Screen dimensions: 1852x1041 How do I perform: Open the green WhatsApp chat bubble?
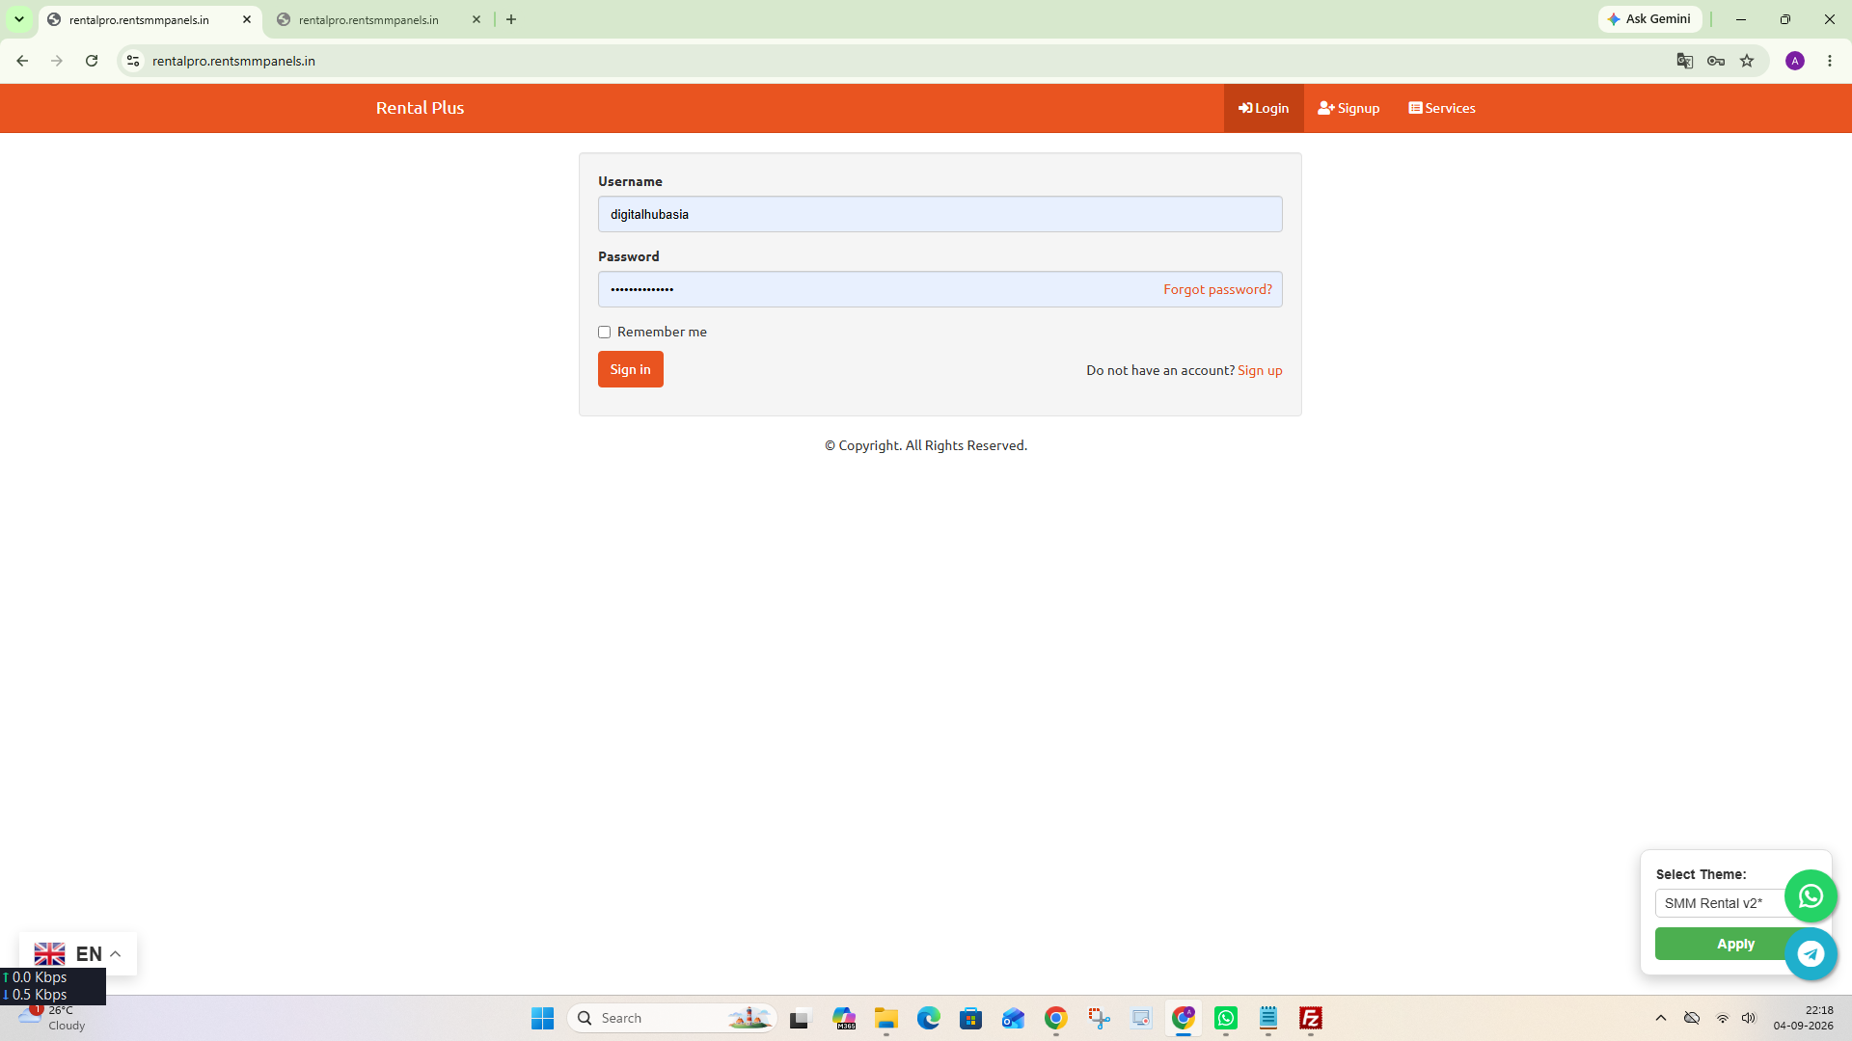(1811, 896)
